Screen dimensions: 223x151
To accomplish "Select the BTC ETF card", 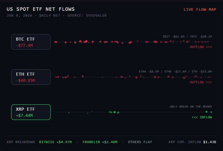I will 31,42.
